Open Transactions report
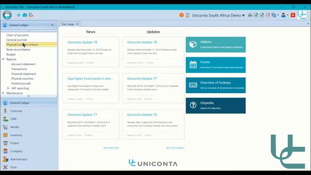Screen dimensions: 311x175 19,69
